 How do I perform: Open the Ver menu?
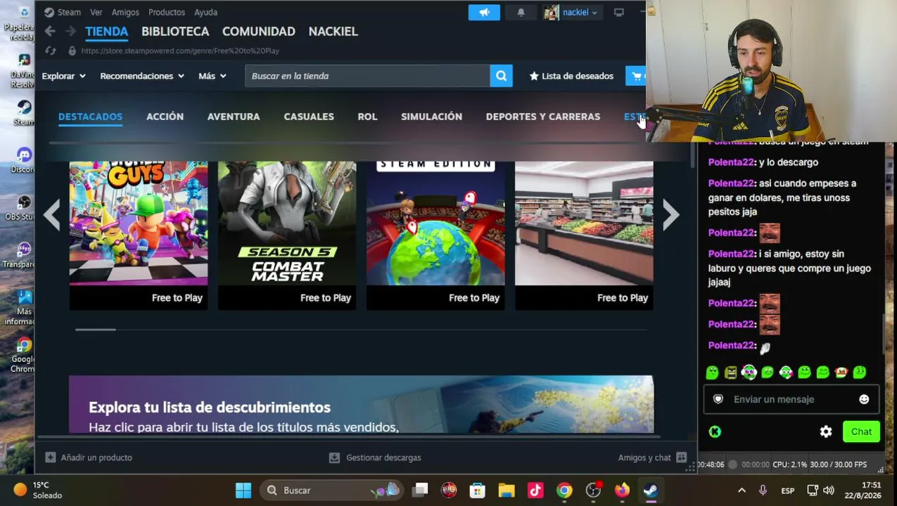pos(96,12)
